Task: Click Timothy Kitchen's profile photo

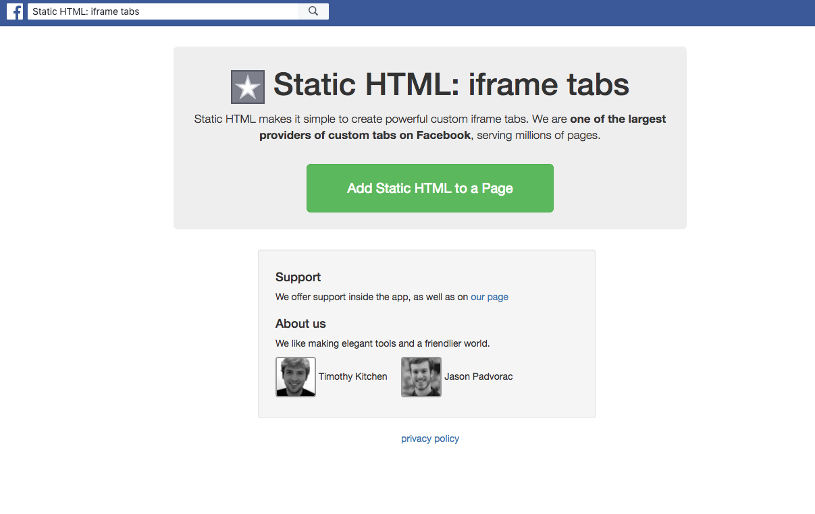Action: 296,377
